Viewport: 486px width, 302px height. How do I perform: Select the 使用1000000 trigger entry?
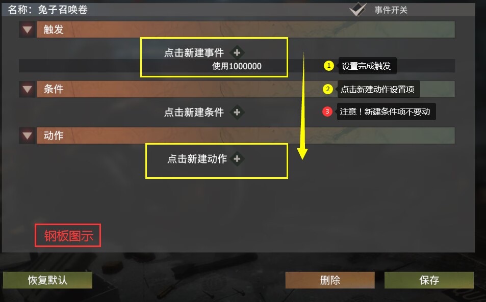click(x=237, y=66)
